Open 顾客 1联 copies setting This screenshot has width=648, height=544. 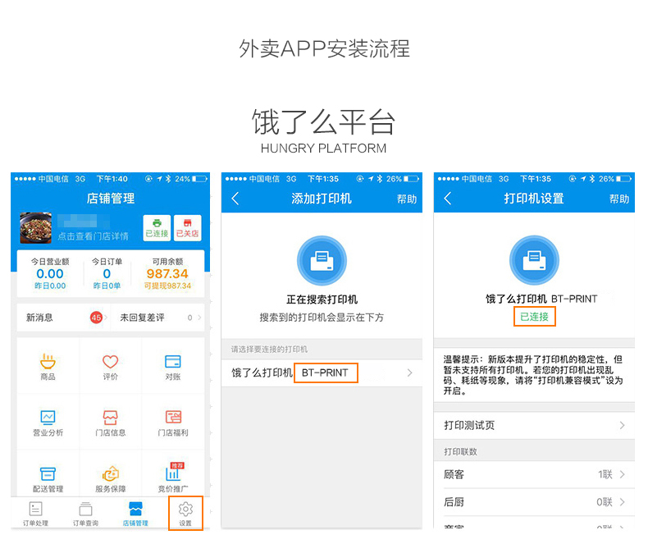tap(534, 474)
